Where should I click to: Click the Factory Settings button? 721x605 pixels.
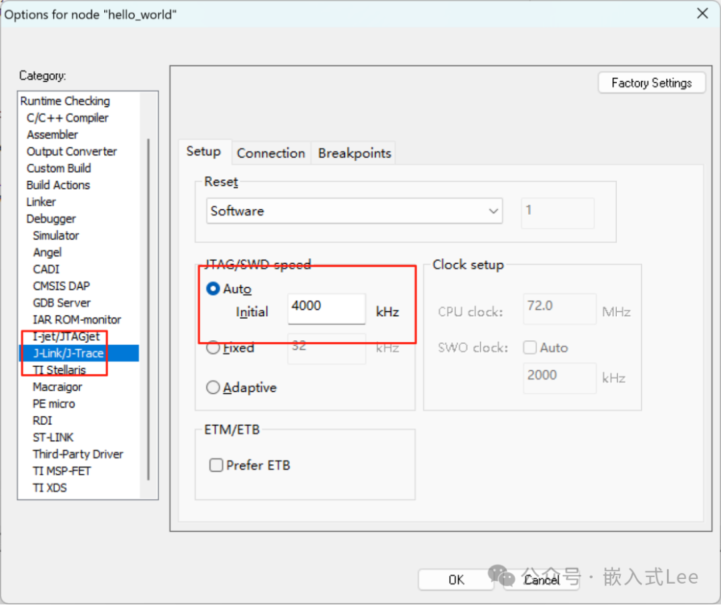[651, 83]
